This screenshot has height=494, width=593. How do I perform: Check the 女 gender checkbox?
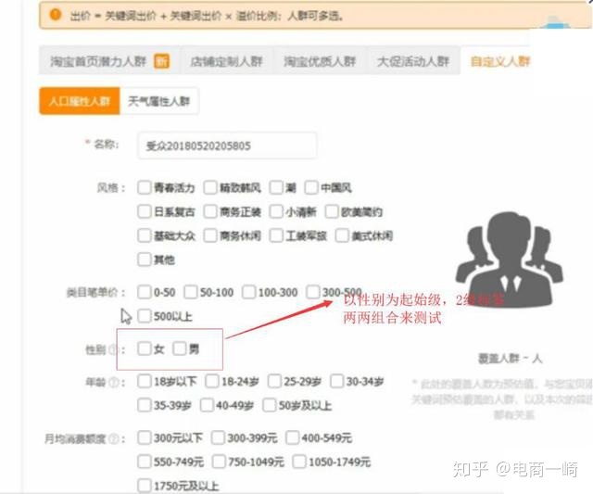pos(145,348)
